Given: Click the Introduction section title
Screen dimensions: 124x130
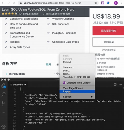Looking at the screenshot, I should tap(17, 74).
